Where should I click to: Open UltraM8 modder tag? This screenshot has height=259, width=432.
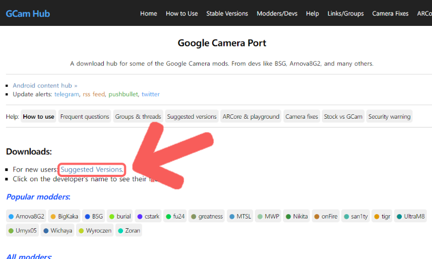(410, 216)
